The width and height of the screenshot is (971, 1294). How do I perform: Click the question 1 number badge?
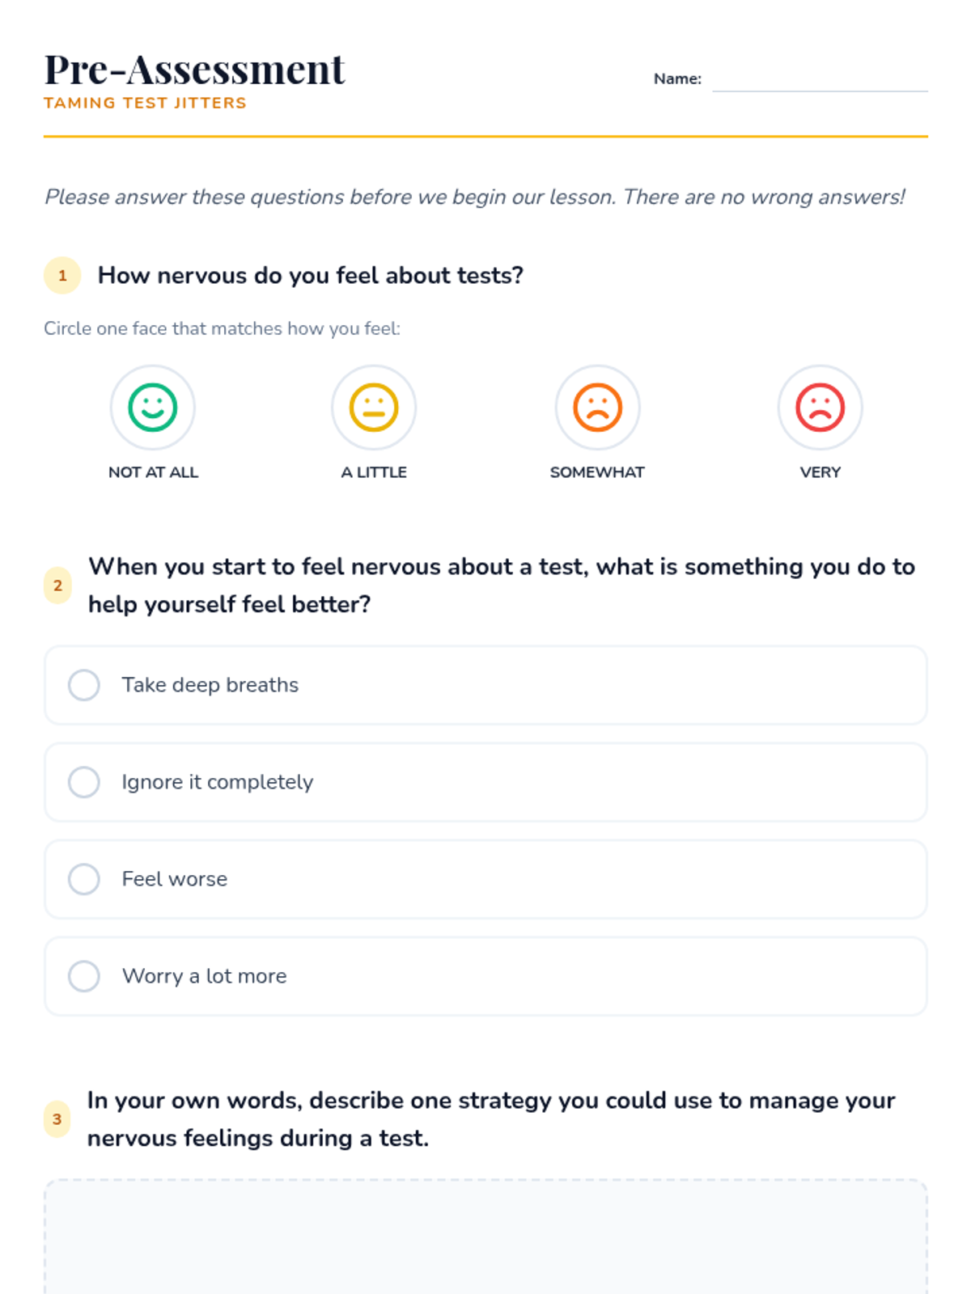pos(62,276)
